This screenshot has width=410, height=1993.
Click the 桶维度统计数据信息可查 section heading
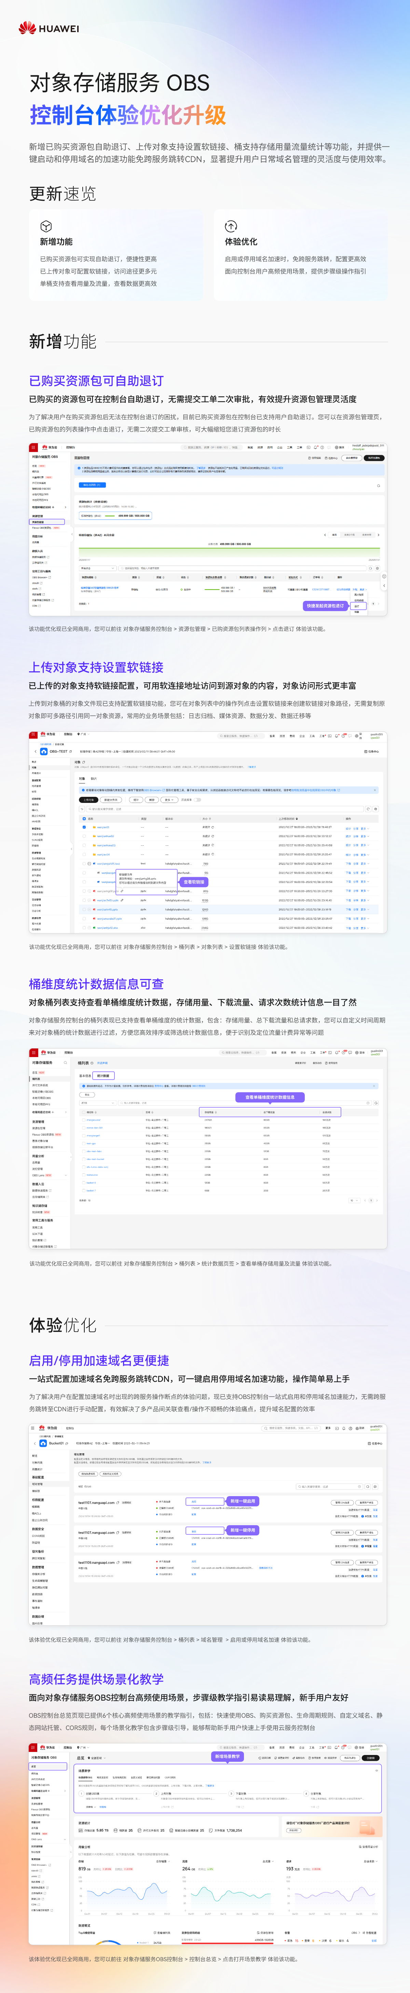(x=96, y=984)
